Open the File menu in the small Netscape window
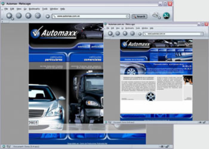Image resolution: width=209 pixels, height=149 pixels. (x=108, y=28)
